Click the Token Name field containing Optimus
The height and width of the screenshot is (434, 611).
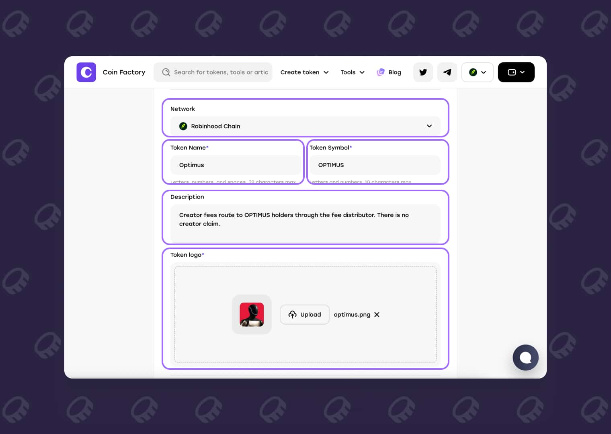tap(236, 165)
